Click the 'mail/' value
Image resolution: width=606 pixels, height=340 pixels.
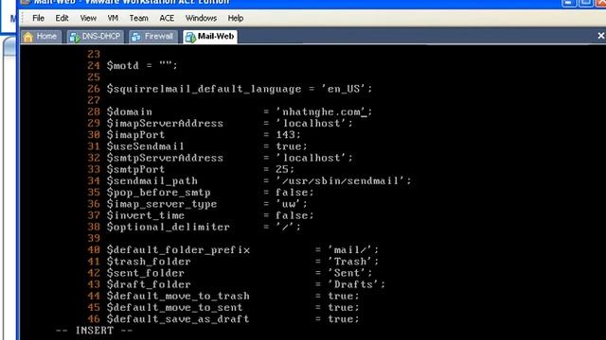click(x=350, y=249)
